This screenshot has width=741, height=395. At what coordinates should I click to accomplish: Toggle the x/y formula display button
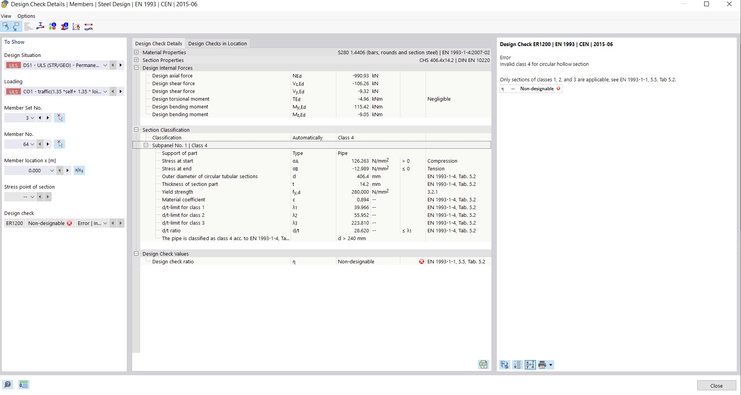click(x=530, y=365)
